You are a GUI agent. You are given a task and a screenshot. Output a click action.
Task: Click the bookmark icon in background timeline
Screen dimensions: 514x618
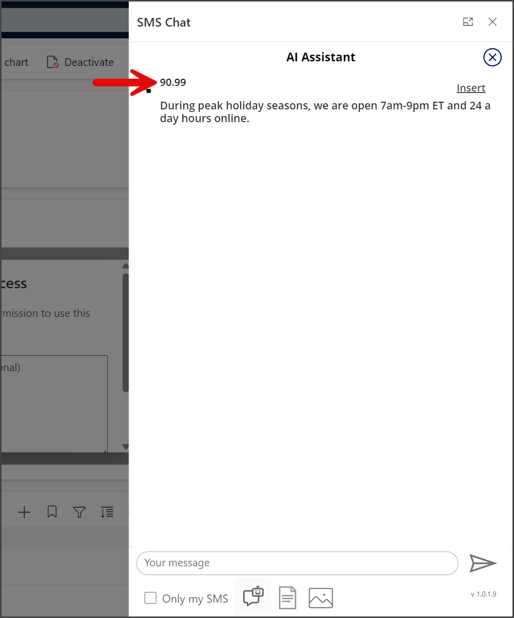coord(52,512)
